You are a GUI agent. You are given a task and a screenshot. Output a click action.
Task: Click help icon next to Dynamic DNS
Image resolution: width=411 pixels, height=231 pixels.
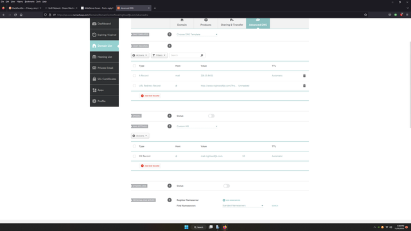pyautogui.click(x=170, y=185)
